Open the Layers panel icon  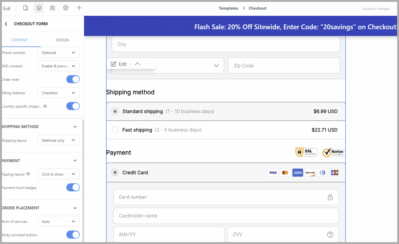click(x=39, y=8)
